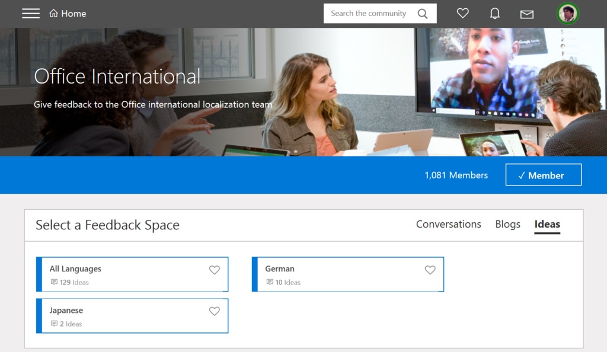Switch to the Conversations tab

(x=448, y=225)
